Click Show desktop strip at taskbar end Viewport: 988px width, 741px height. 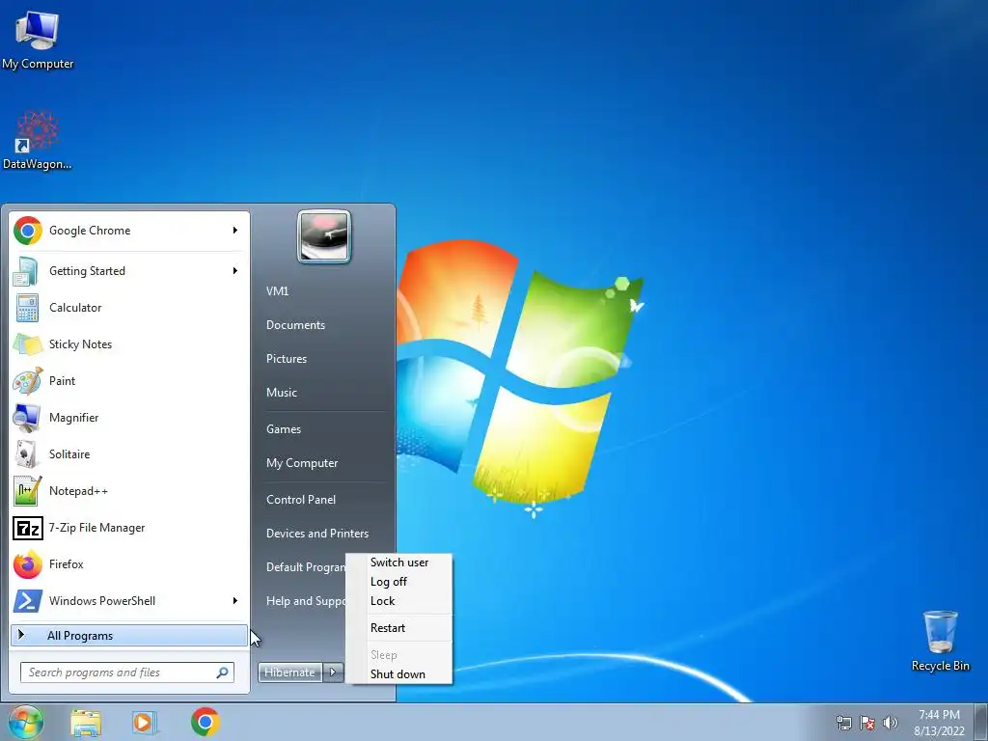(981, 722)
